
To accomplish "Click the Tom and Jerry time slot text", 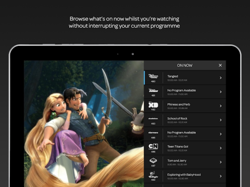I will point(177,165).
